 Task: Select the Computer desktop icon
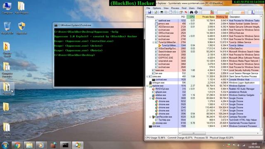click(7, 8)
